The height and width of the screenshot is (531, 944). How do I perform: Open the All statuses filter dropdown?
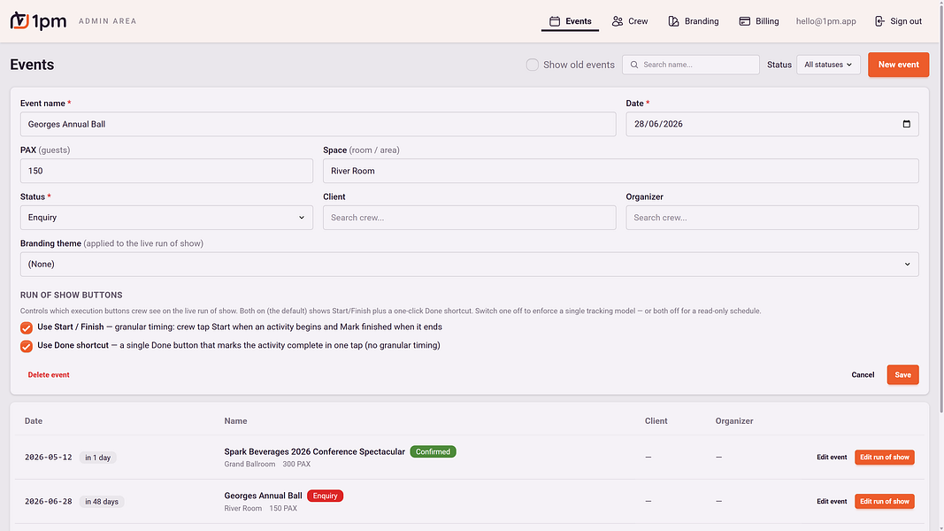click(828, 65)
